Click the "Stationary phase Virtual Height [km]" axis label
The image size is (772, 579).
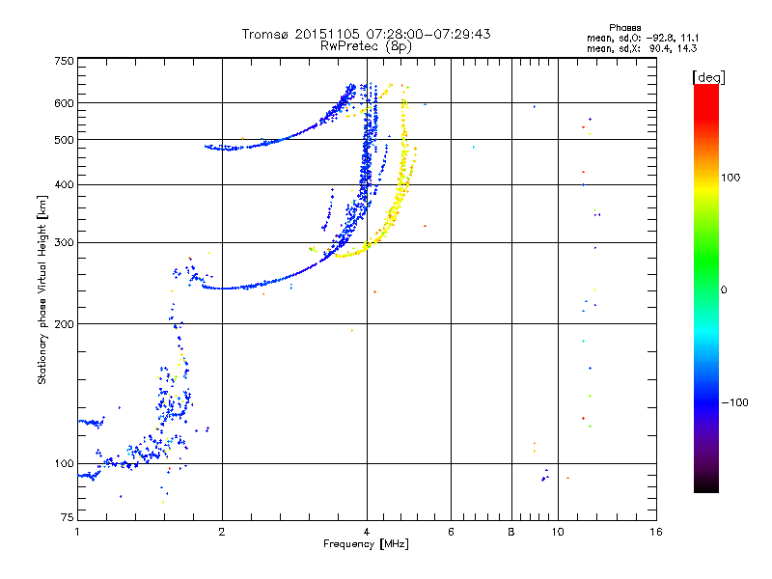click(42, 289)
